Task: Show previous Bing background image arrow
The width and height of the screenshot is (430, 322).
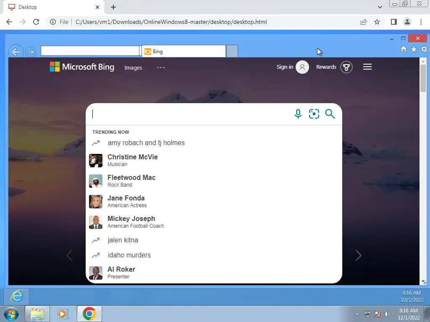Action: coord(69,255)
